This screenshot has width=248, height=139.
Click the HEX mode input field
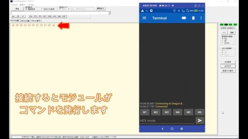click(167, 120)
